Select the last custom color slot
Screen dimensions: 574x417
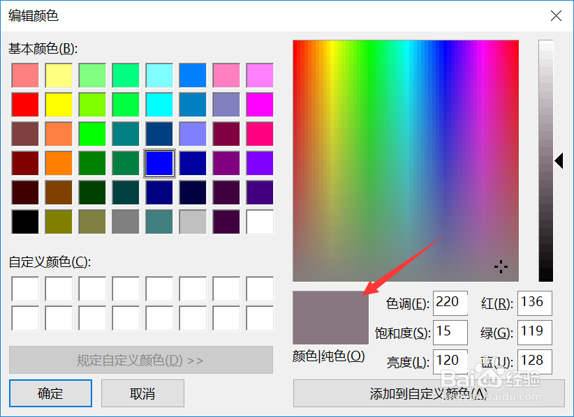(x=260, y=318)
